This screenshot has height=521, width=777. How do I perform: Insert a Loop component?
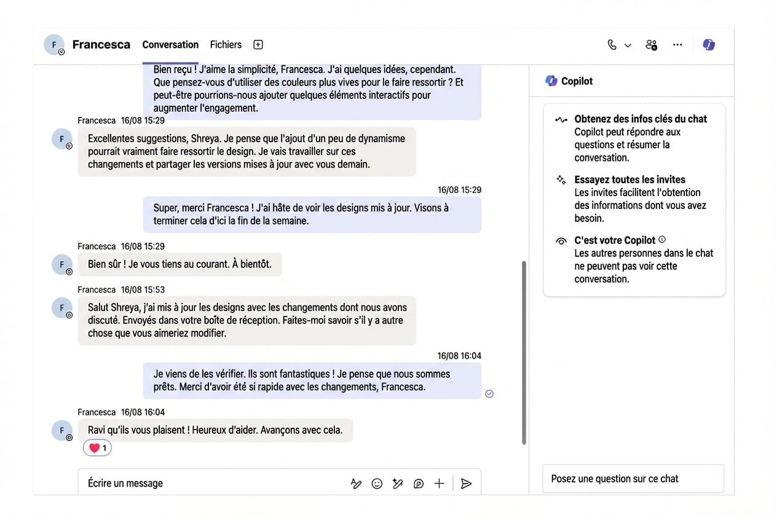pos(419,484)
